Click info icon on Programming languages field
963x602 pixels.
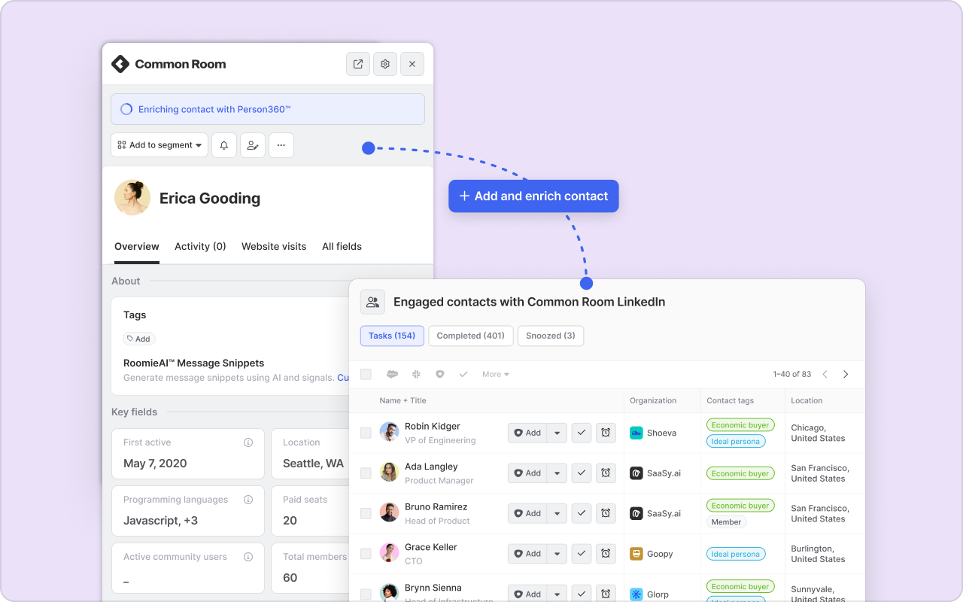tap(248, 500)
